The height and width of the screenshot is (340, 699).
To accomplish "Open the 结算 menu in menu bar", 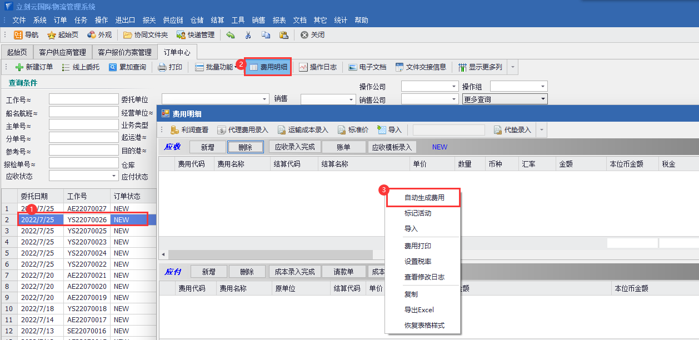I will [217, 20].
